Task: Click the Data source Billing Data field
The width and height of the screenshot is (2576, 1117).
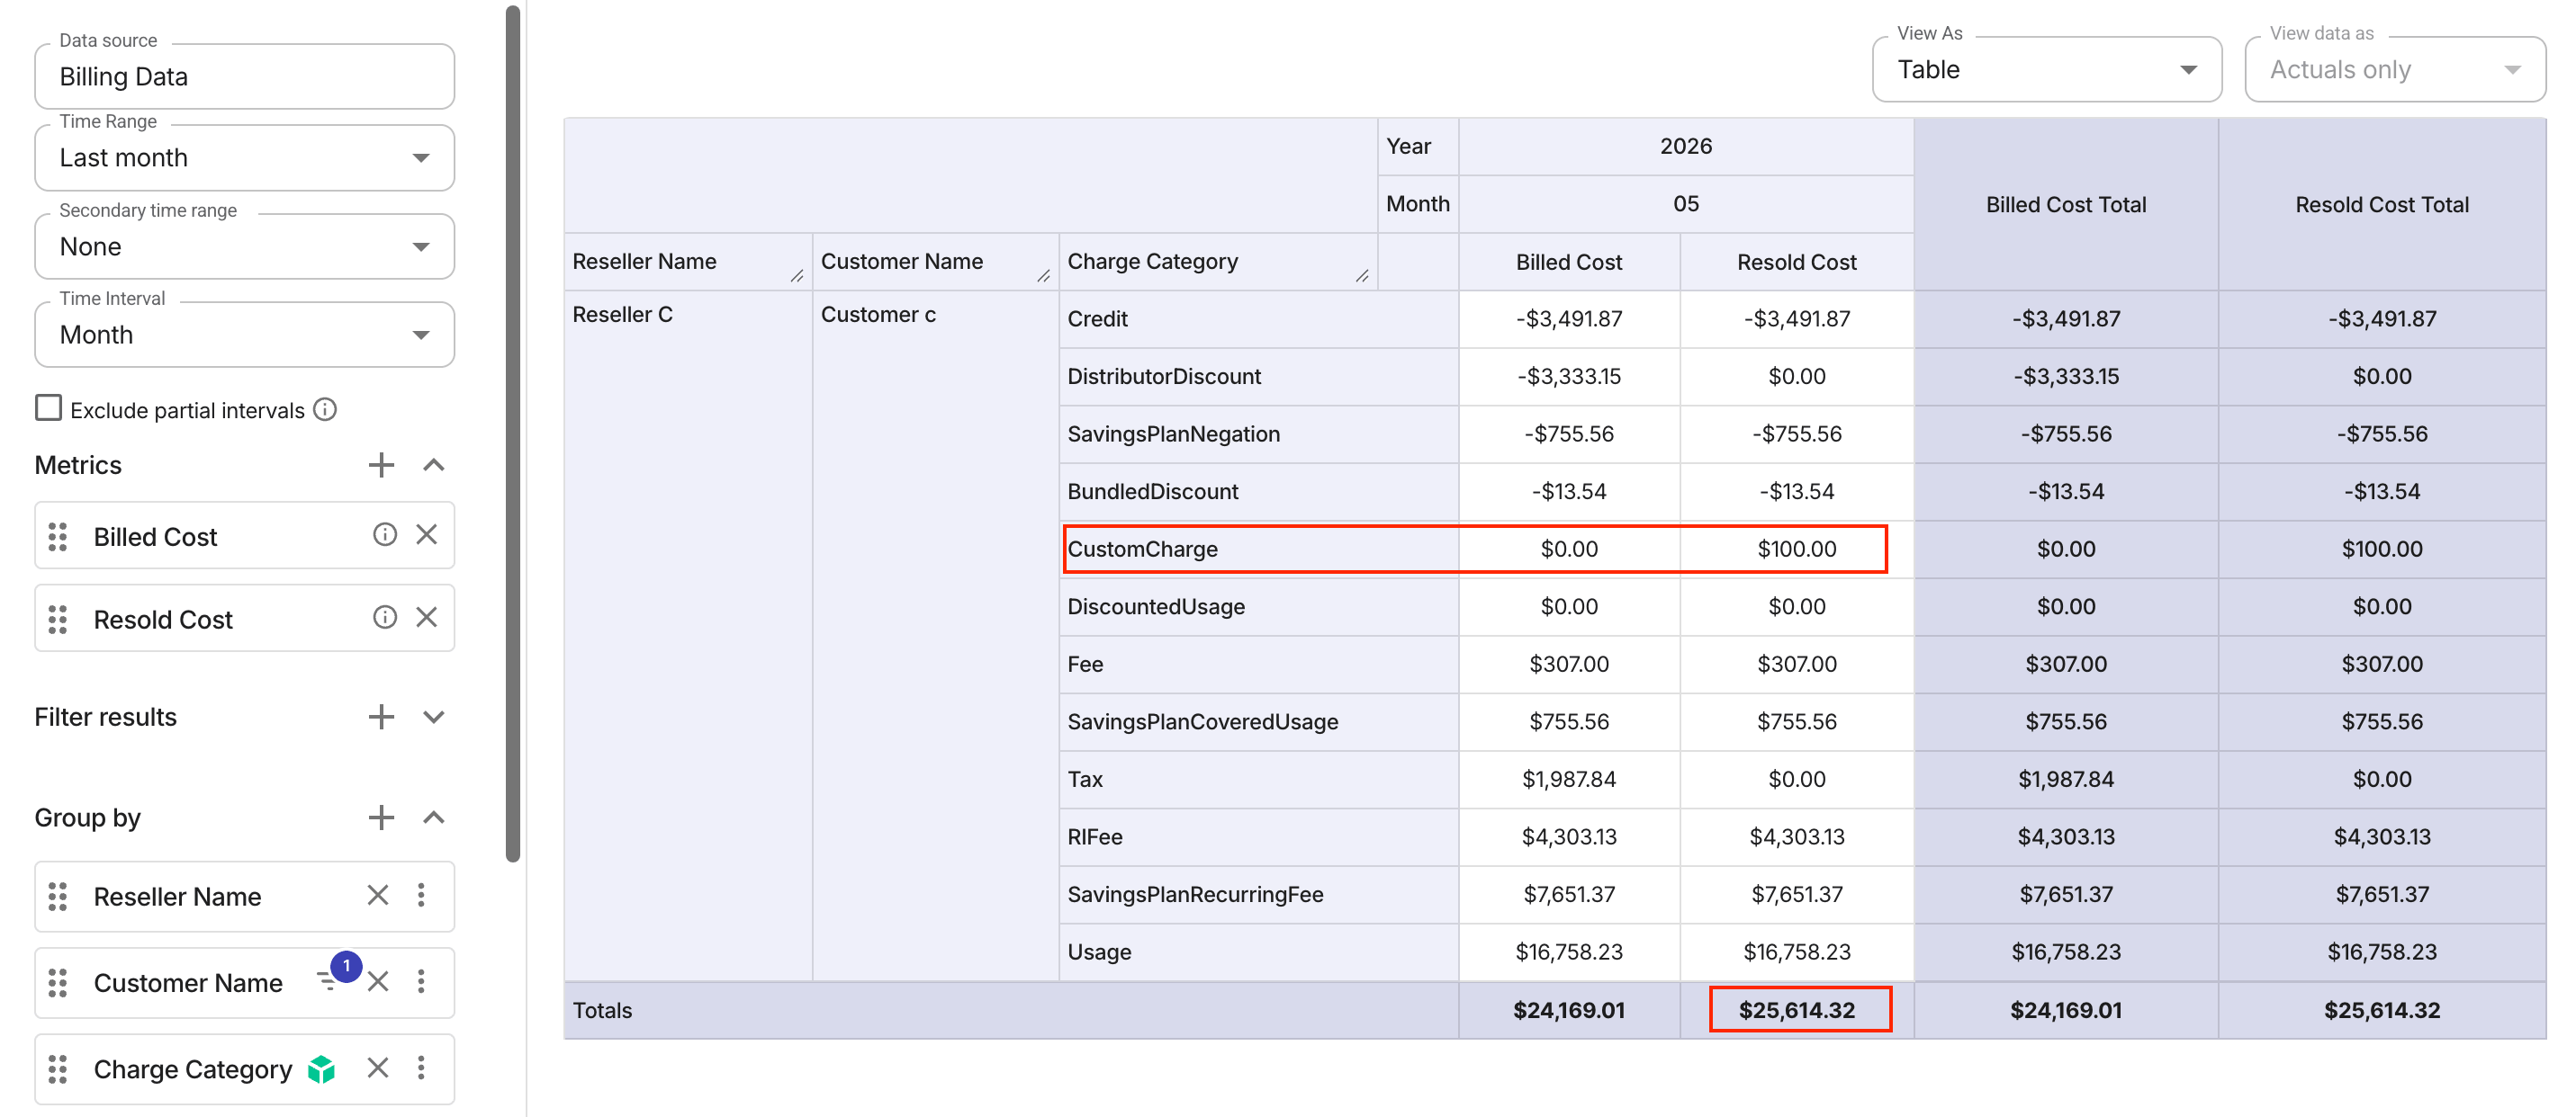Action: [245, 77]
